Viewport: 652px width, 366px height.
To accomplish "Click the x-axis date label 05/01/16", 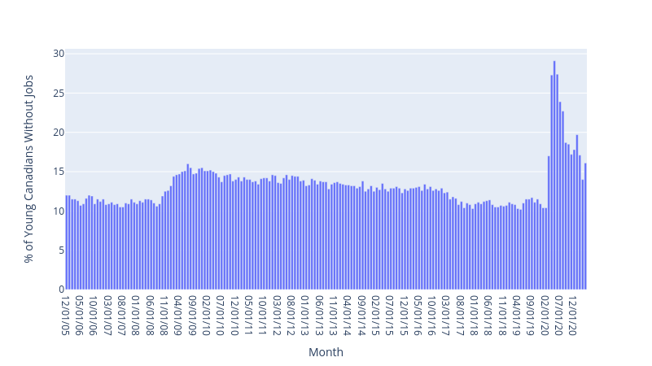I will coord(418,316).
